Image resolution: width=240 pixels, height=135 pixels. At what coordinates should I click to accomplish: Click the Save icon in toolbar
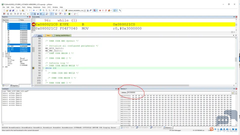(10, 11)
